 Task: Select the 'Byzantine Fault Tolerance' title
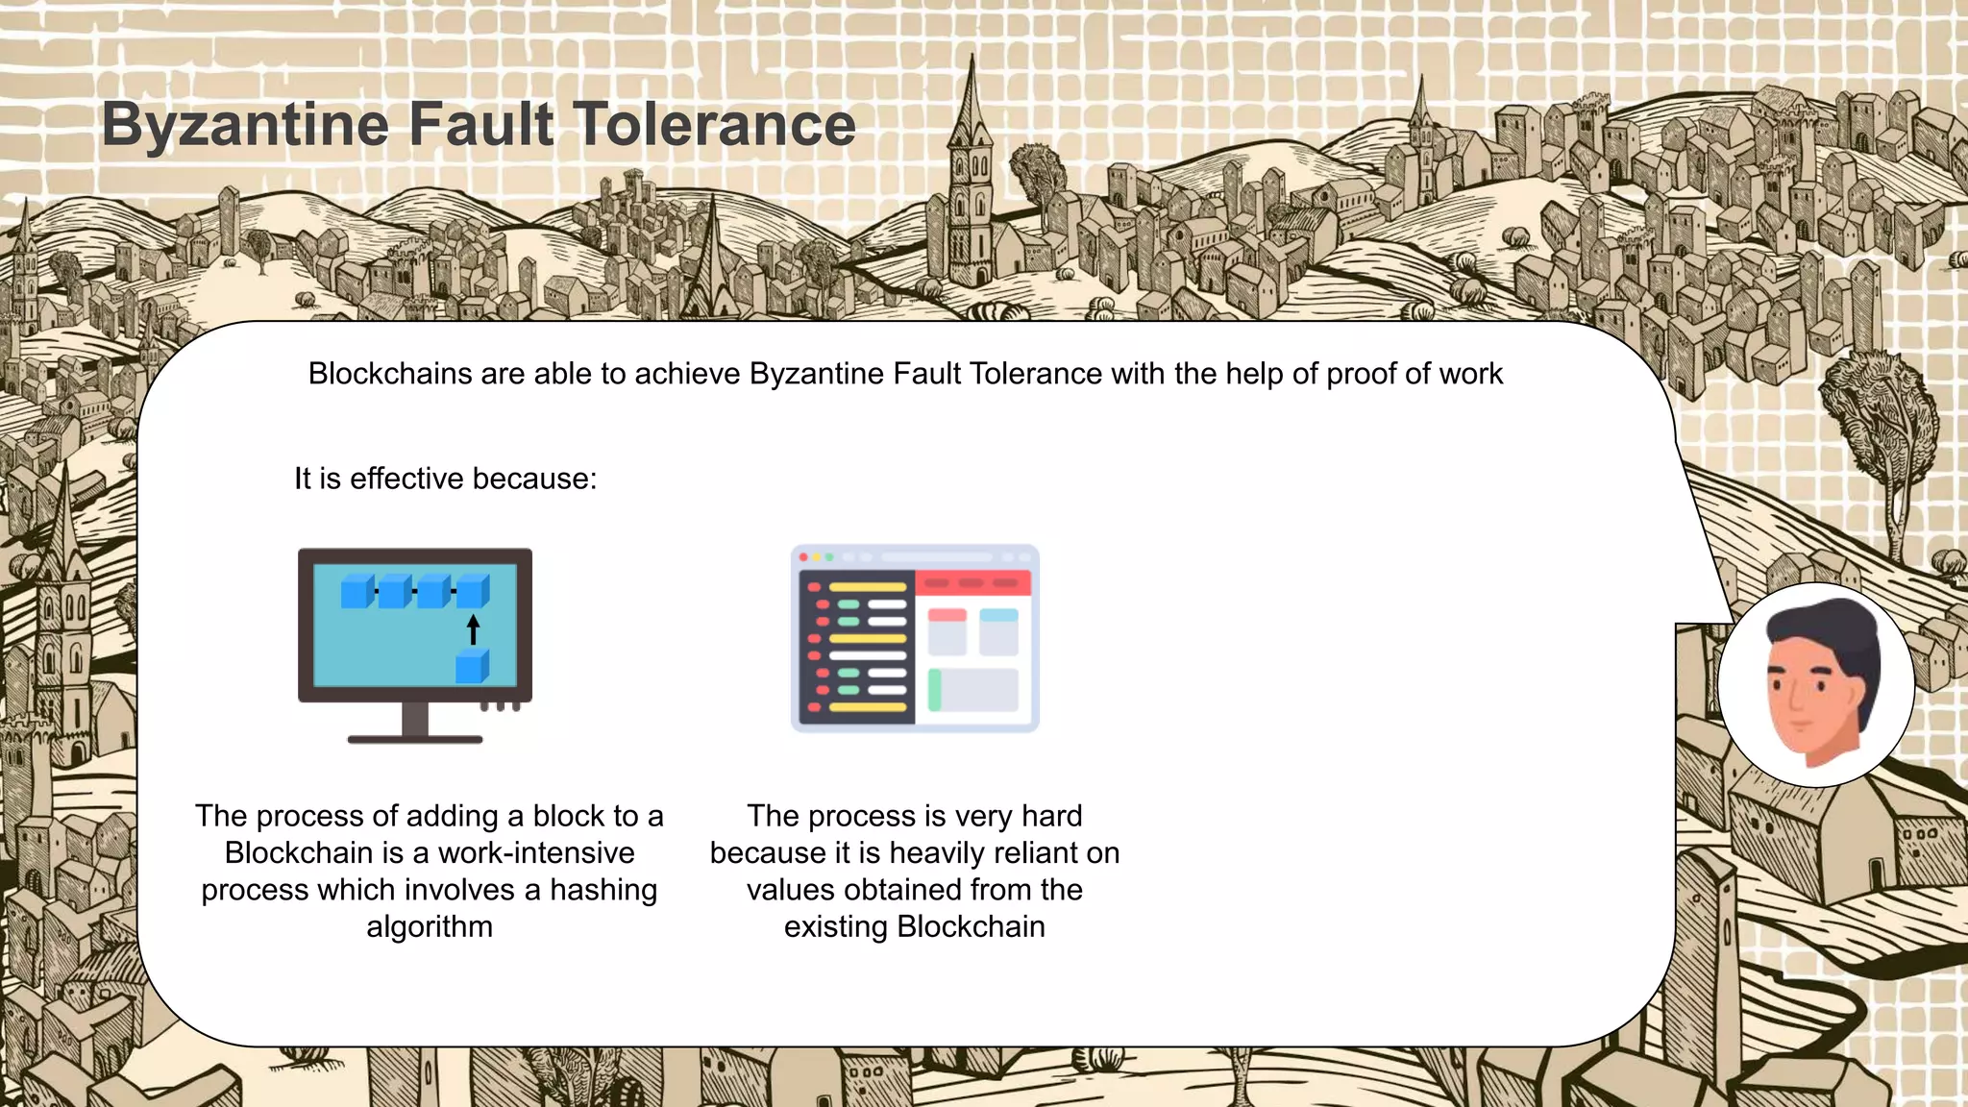[479, 125]
